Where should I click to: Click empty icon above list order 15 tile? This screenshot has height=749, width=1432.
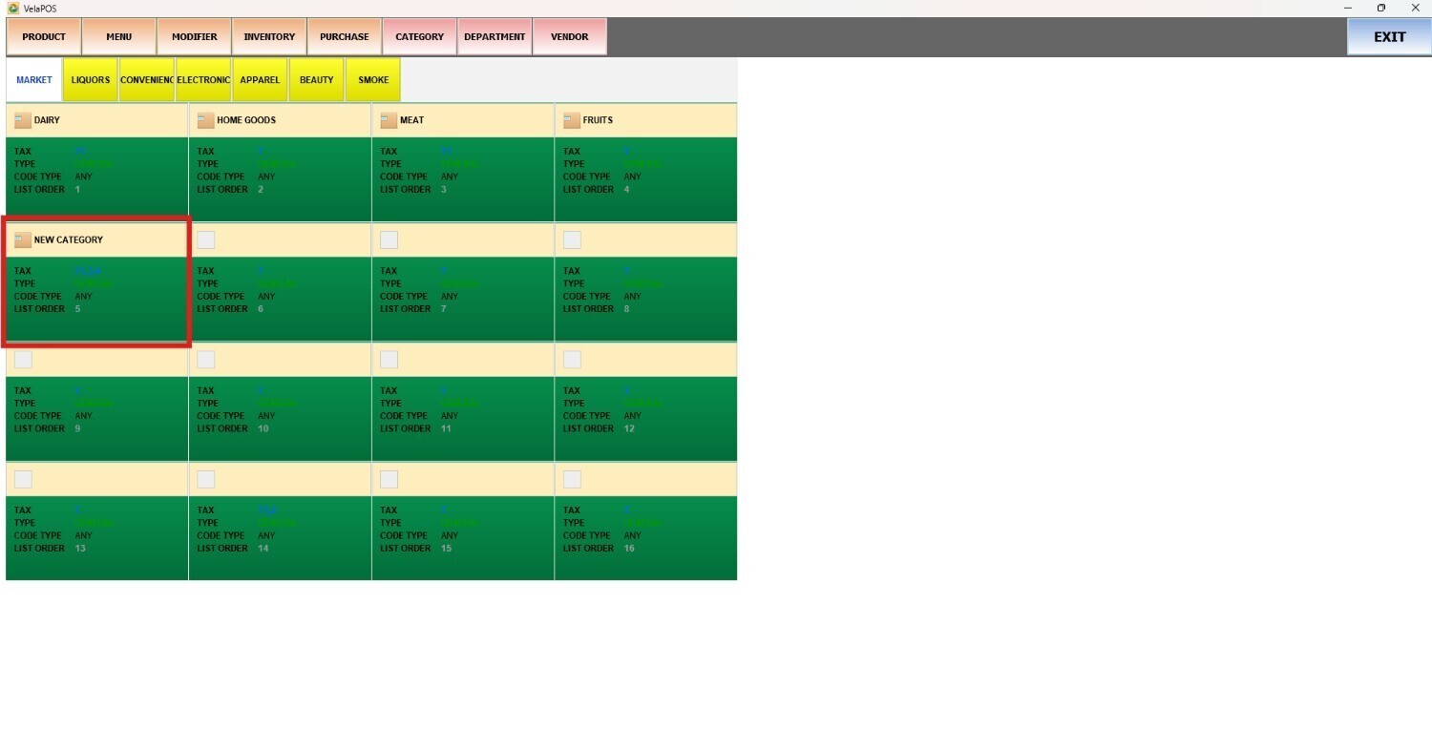coord(389,479)
